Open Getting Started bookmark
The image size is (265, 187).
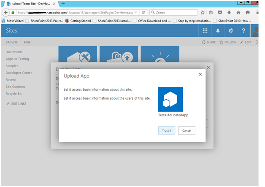[78, 21]
